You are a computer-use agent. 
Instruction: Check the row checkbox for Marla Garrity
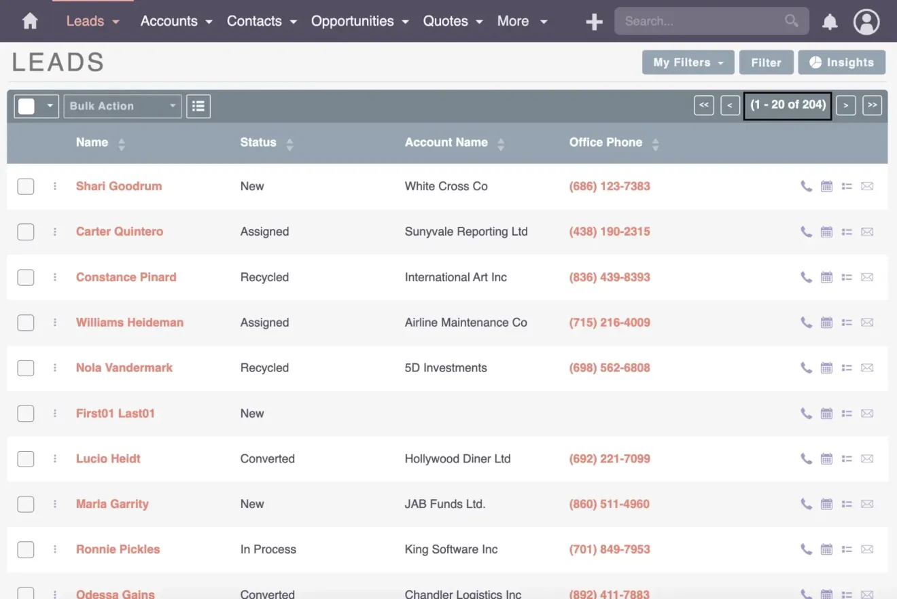pyautogui.click(x=25, y=504)
